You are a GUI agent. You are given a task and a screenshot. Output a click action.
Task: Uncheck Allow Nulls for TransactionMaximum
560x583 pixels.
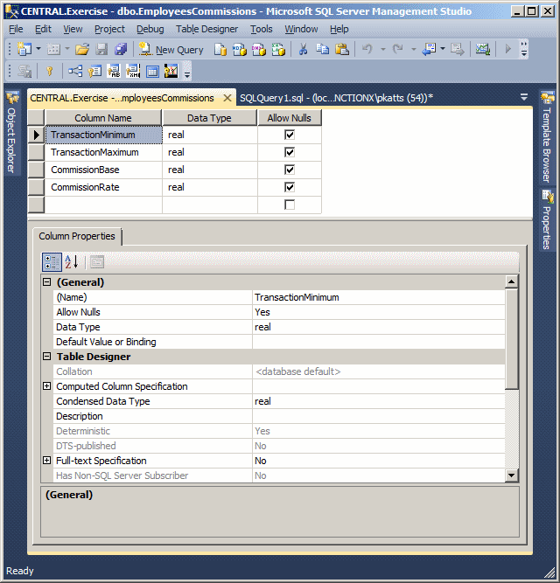pos(290,152)
